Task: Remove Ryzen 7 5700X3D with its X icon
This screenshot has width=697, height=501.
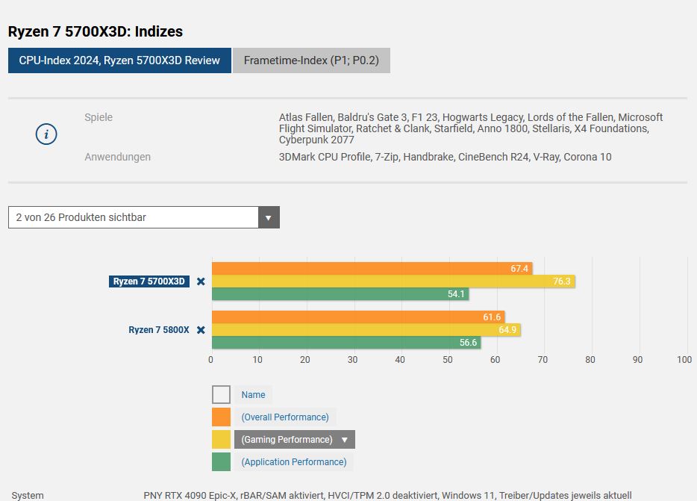Action: (201, 281)
